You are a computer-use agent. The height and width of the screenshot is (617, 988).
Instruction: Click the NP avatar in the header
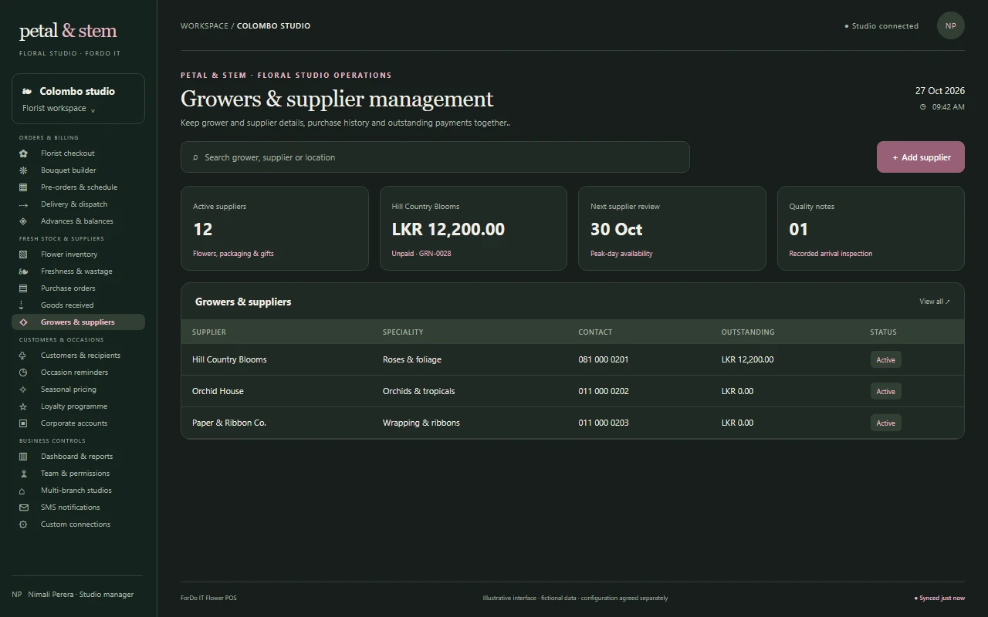tap(951, 25)
